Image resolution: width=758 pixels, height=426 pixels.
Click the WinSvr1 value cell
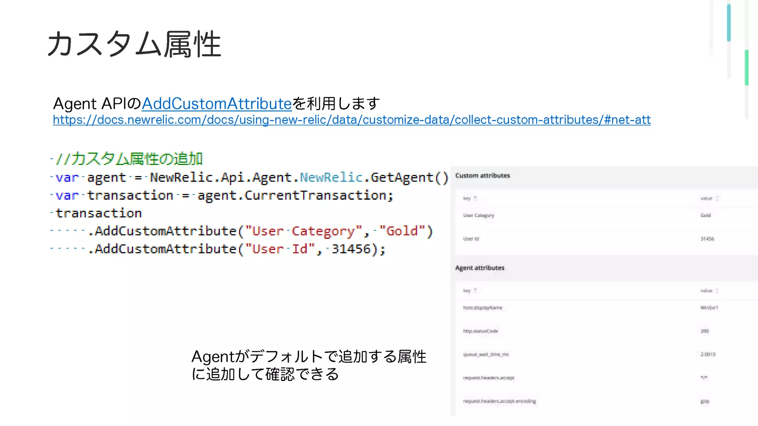click(x=709, y=308)
